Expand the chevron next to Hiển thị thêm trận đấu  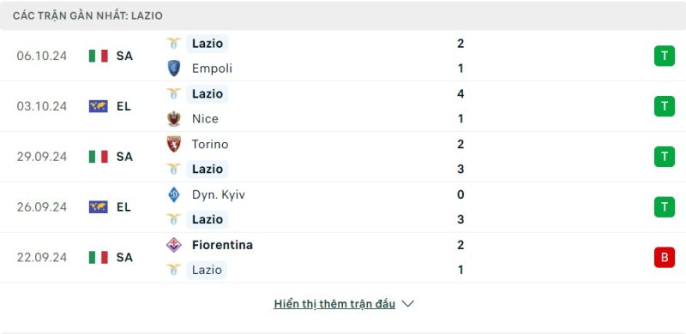pyautogui.click(x=408, y=304)
